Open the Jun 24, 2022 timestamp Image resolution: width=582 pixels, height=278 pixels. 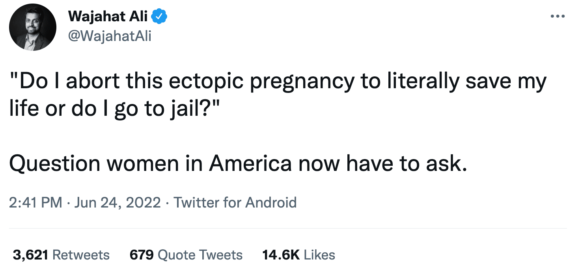click(118, 202)
